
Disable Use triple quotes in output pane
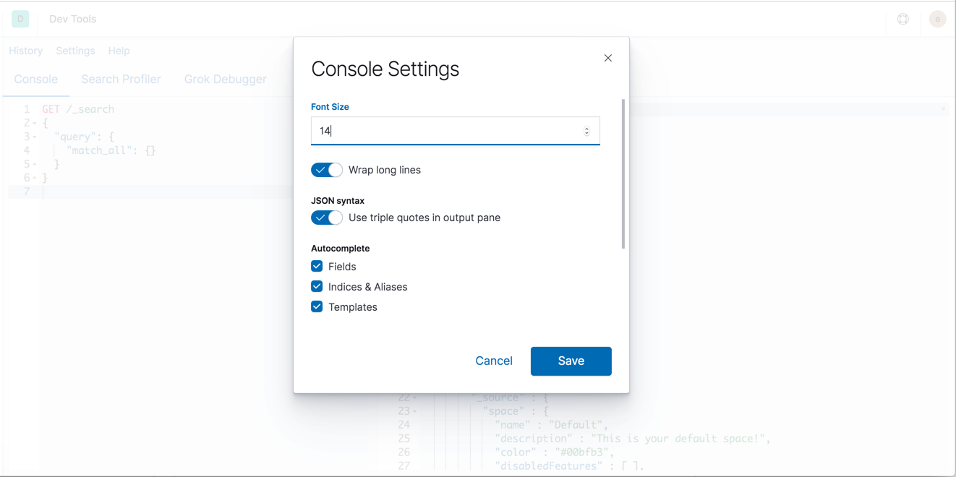click(326, 218)
